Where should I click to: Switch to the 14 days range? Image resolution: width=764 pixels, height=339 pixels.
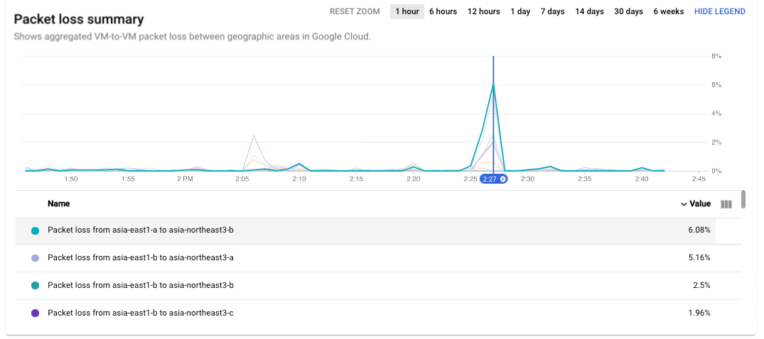[x=589, y=11]
